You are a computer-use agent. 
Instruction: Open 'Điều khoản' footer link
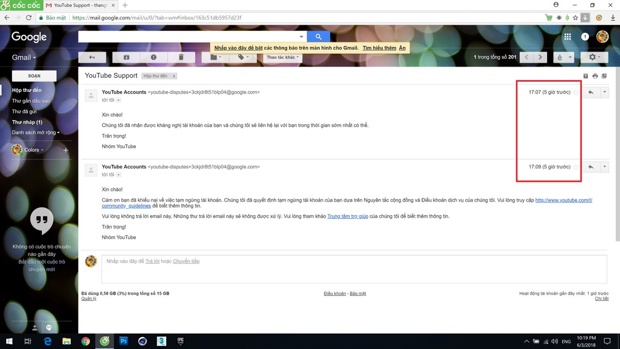tap(335, 293)
